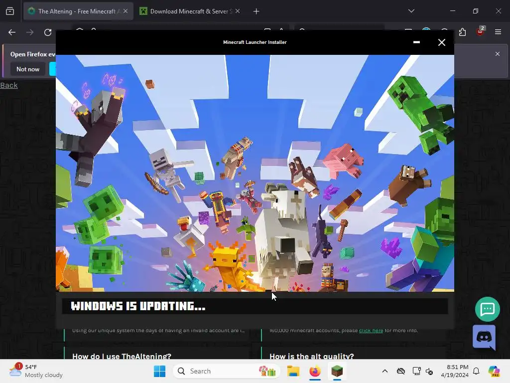Open the Firefox hamburger menu
The image size is (510, 383).
(498, 32)
